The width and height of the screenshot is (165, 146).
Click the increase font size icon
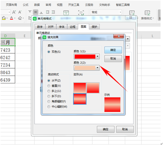14,12
